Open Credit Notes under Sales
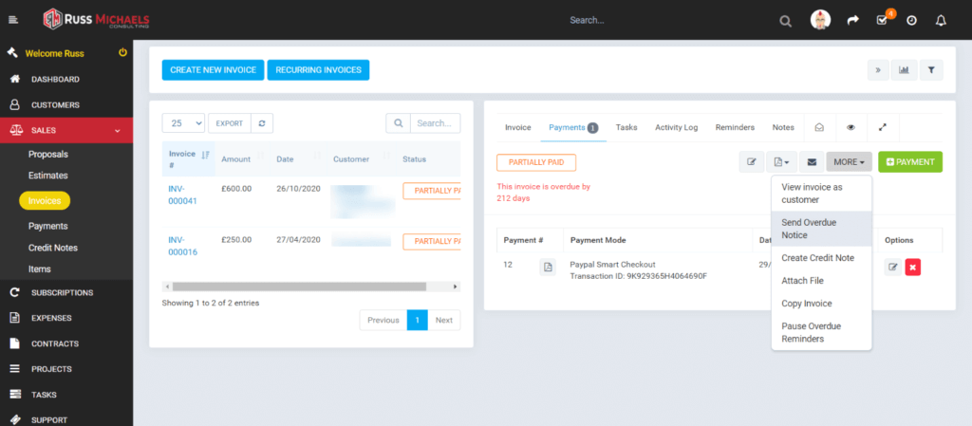Screen dimensions: 972x426 (x=53, y=248)
